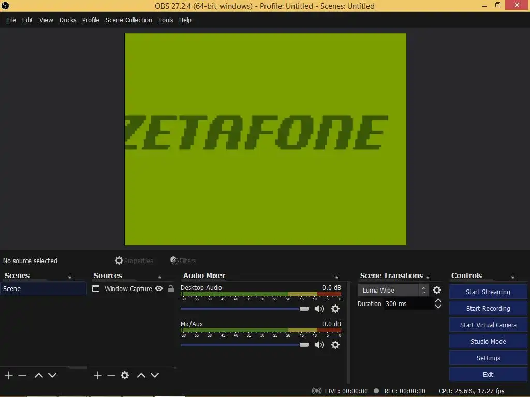Image resolution: width=530 pixels, height=397 pixels.
Task: Click the CPU usage status text
Action: coord(472,391)
